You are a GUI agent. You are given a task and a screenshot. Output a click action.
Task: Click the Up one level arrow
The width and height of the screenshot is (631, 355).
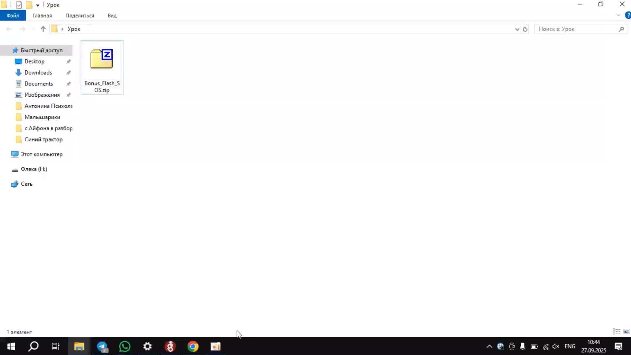(43, 29)
